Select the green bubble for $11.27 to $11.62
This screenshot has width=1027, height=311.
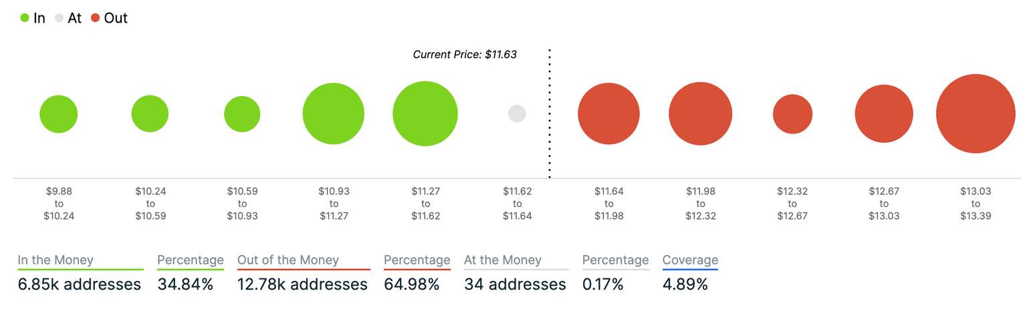click(425, 113)
